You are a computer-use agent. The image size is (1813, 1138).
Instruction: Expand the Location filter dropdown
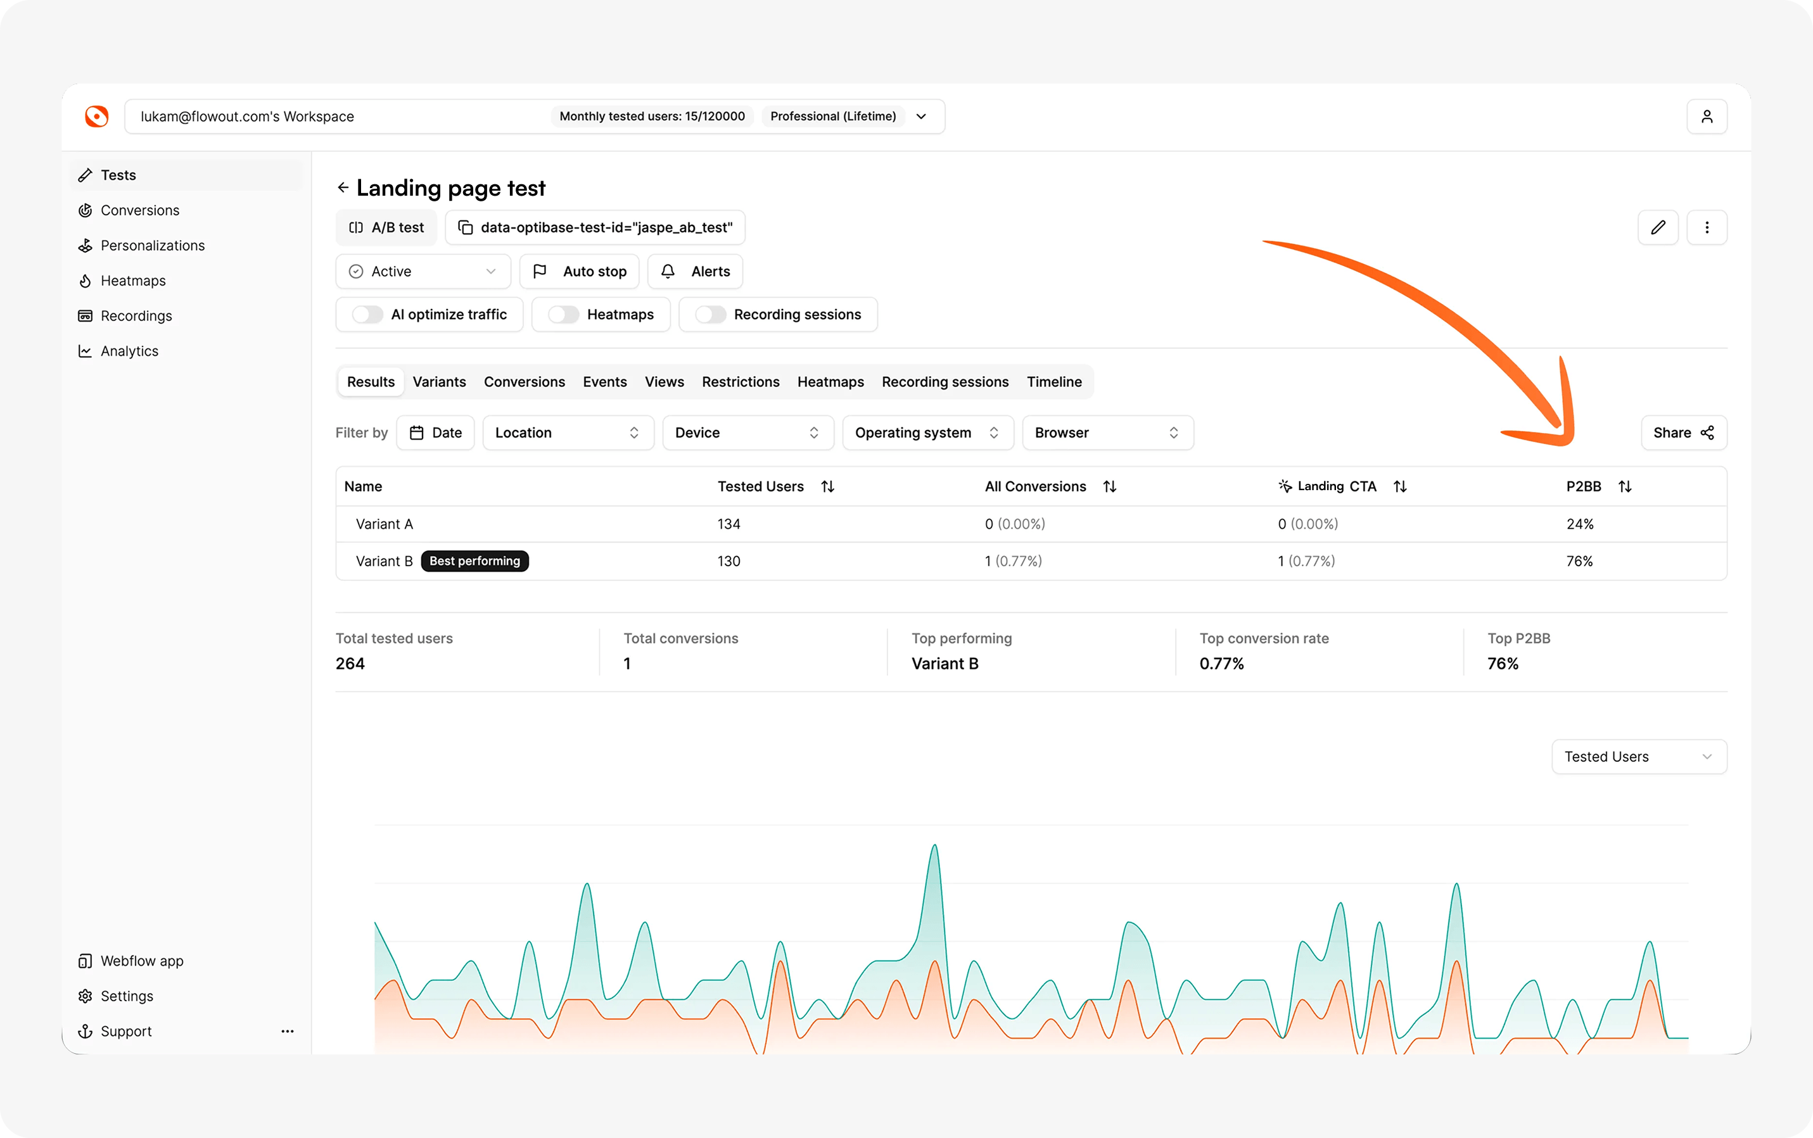pyautogui.click(x=568, y=433)
